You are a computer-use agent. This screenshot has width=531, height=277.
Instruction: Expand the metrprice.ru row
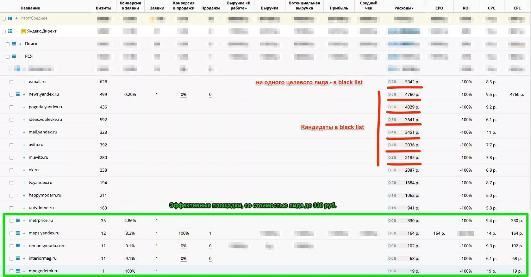click(24, 221)
